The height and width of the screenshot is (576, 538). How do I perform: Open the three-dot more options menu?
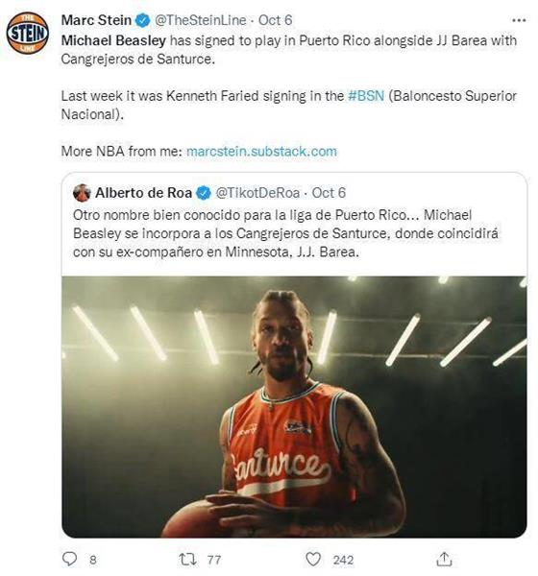click(519, 20)
